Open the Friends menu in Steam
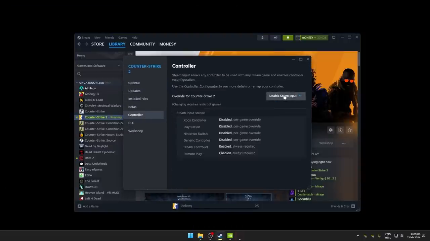 (109, 38)
